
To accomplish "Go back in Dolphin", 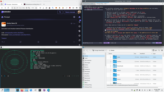I will [x=87, y=50].
